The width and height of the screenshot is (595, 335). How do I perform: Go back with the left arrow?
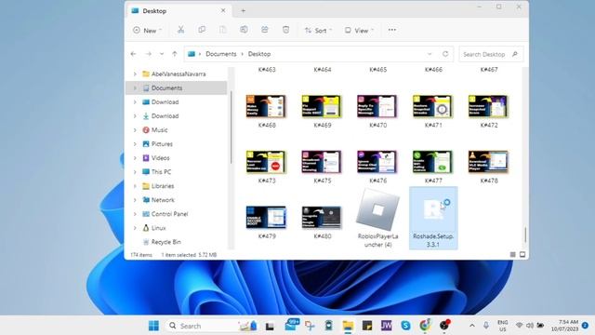(x=133, y=54)
